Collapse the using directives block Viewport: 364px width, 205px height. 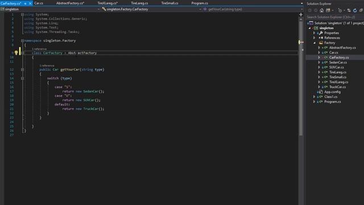22,14
